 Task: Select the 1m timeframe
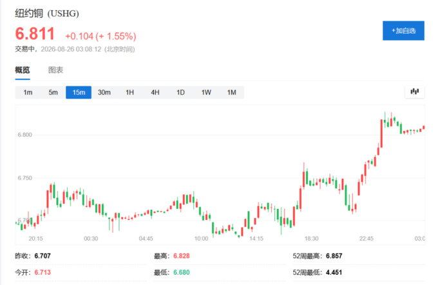[x=28, y=92]
